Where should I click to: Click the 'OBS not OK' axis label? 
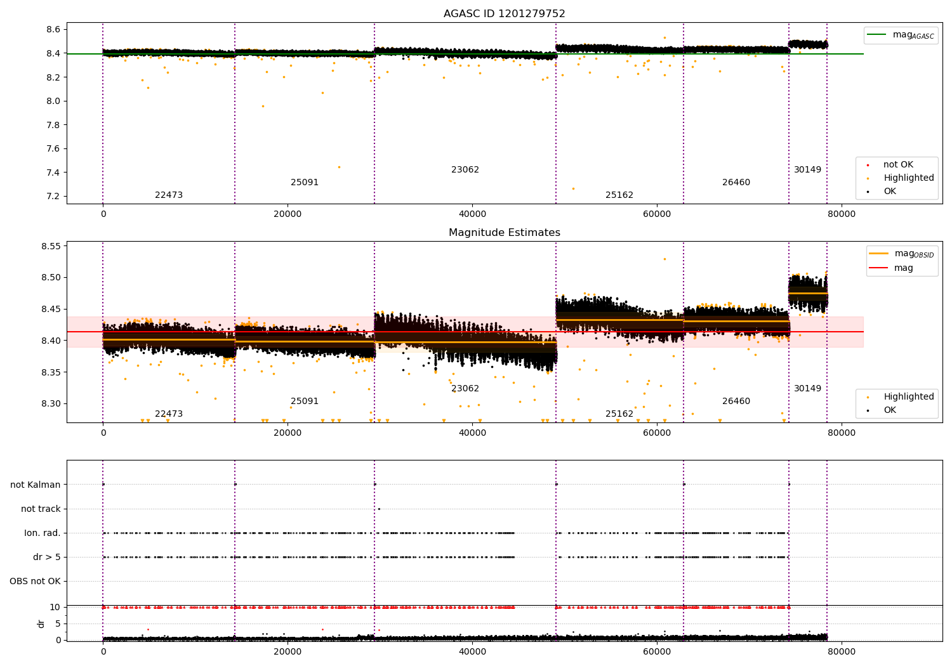35,581
